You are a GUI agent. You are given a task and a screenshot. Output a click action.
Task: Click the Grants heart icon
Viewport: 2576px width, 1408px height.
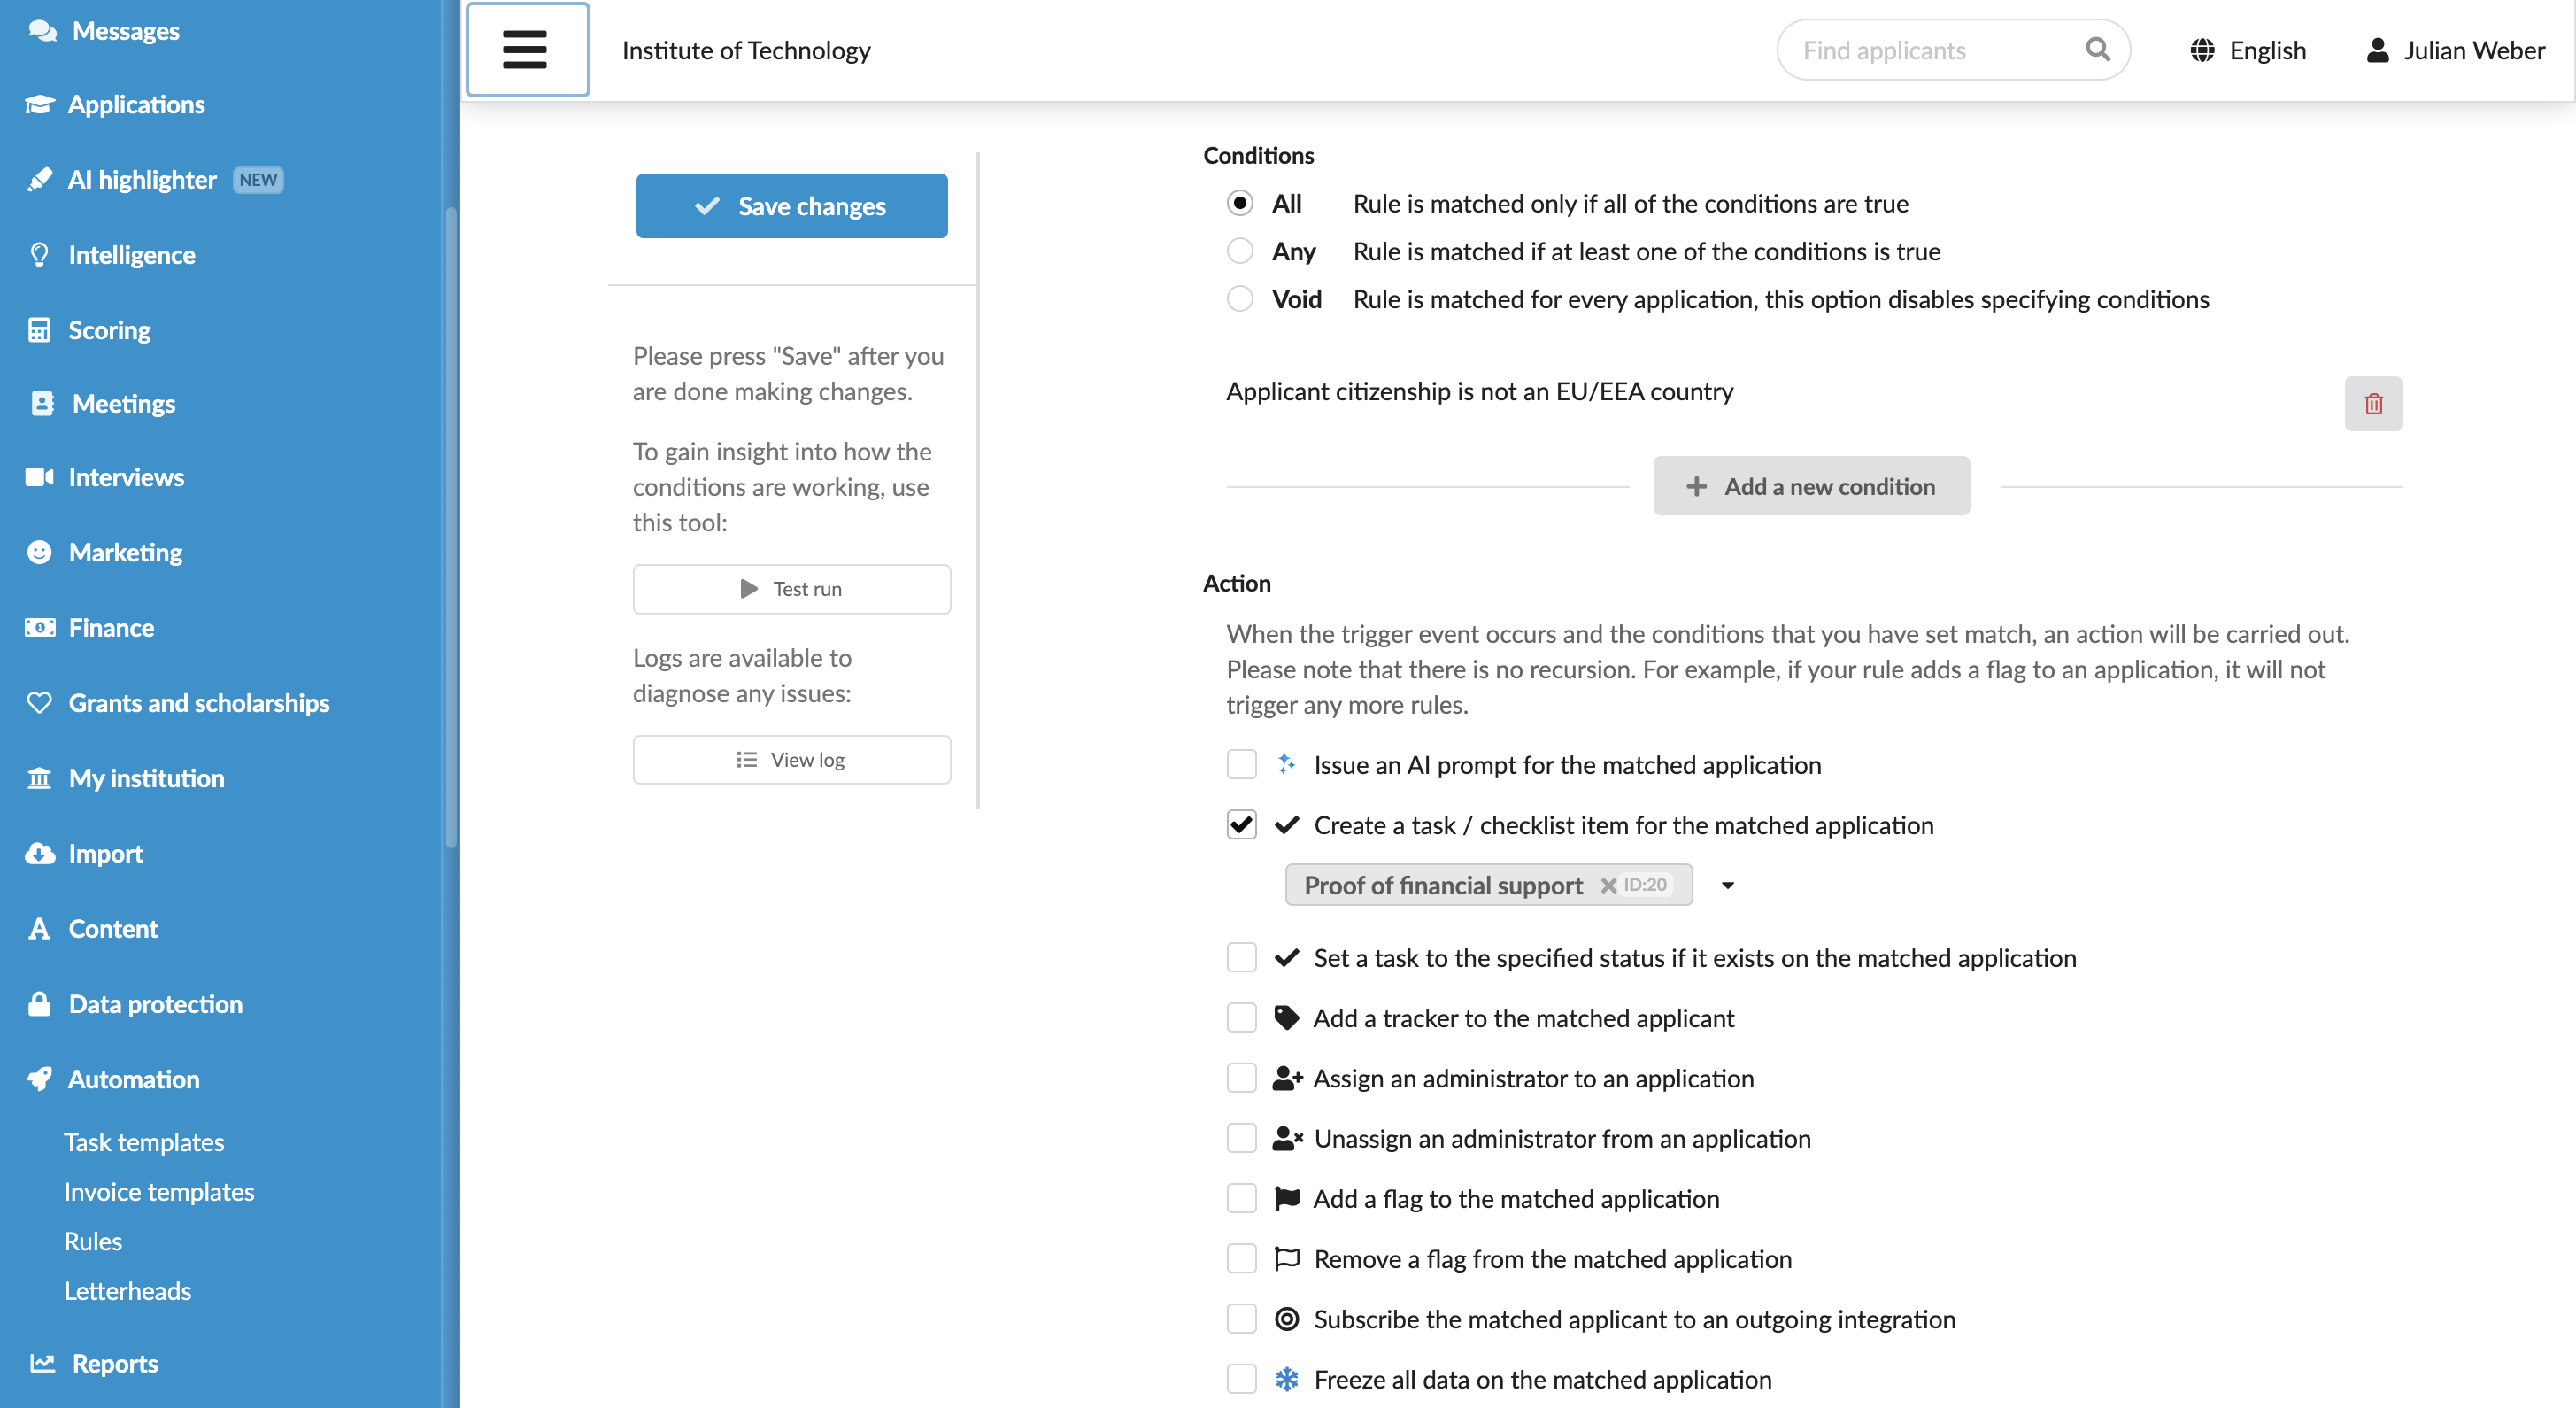click(39, 703)
